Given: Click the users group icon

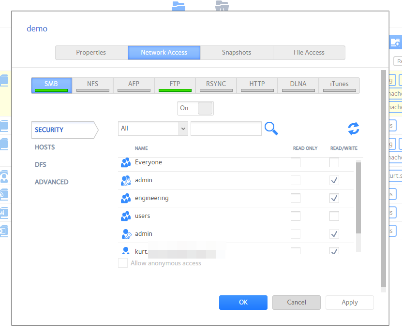Looking at the screenshot, I should 126,216.
